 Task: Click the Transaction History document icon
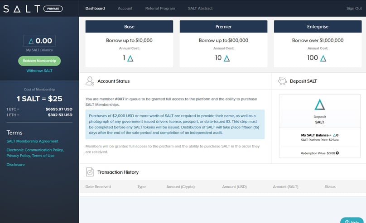[x=90, y=172]
